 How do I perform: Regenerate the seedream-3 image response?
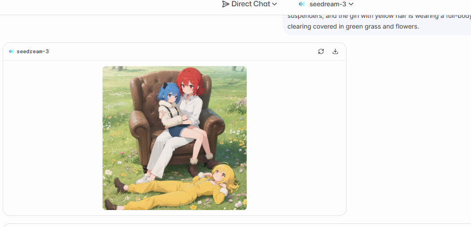pos(321,51)
